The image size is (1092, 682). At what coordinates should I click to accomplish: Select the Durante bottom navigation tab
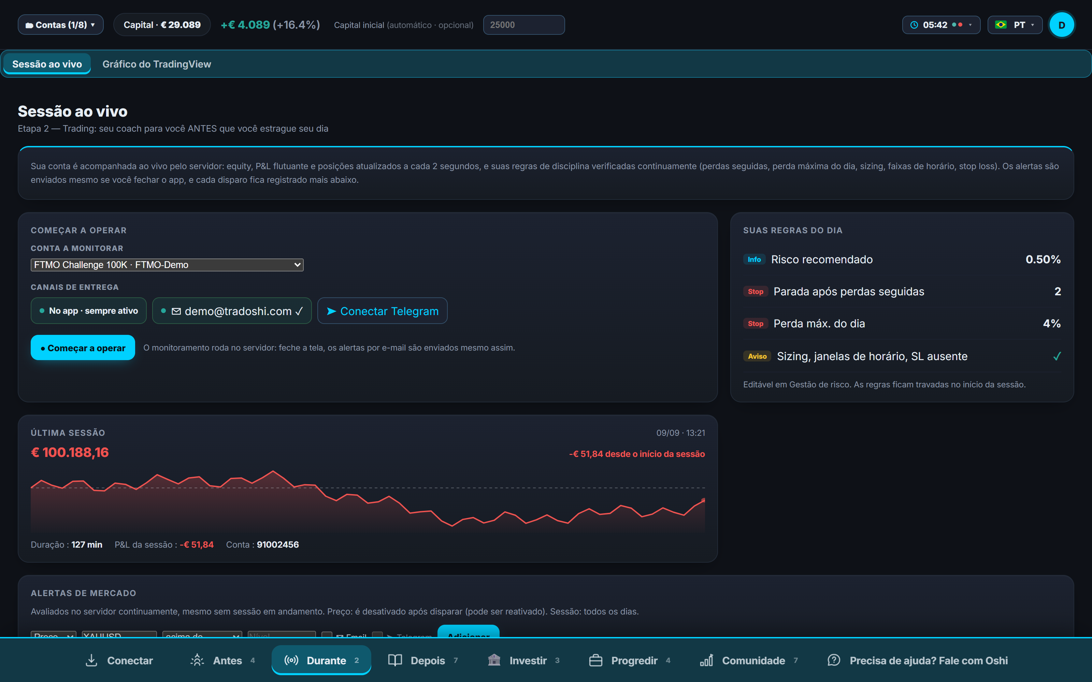click(x=321, y=661)
